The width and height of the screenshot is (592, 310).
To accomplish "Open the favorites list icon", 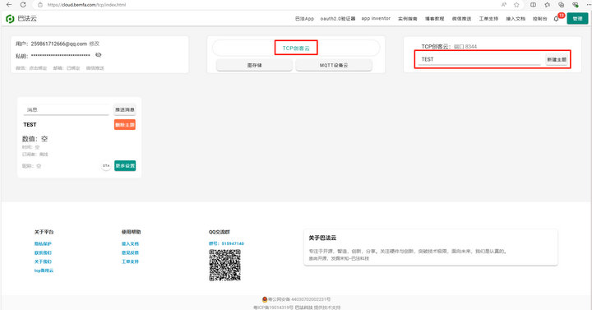I will pos(548,5).
